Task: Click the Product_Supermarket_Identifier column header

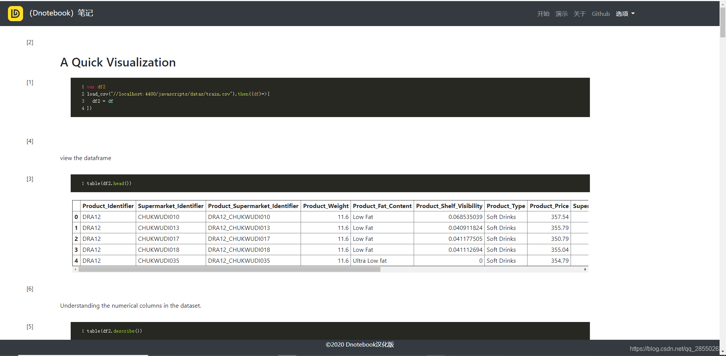Action: [253, 206]
